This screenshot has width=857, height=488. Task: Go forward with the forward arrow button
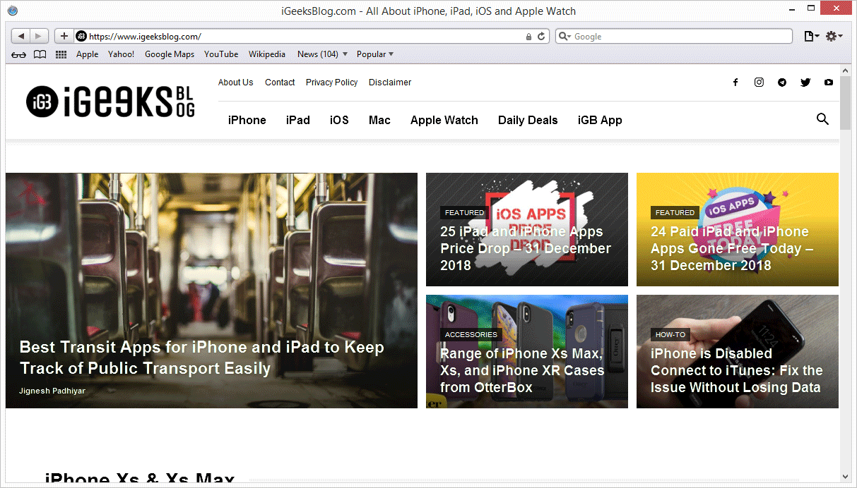39,36
